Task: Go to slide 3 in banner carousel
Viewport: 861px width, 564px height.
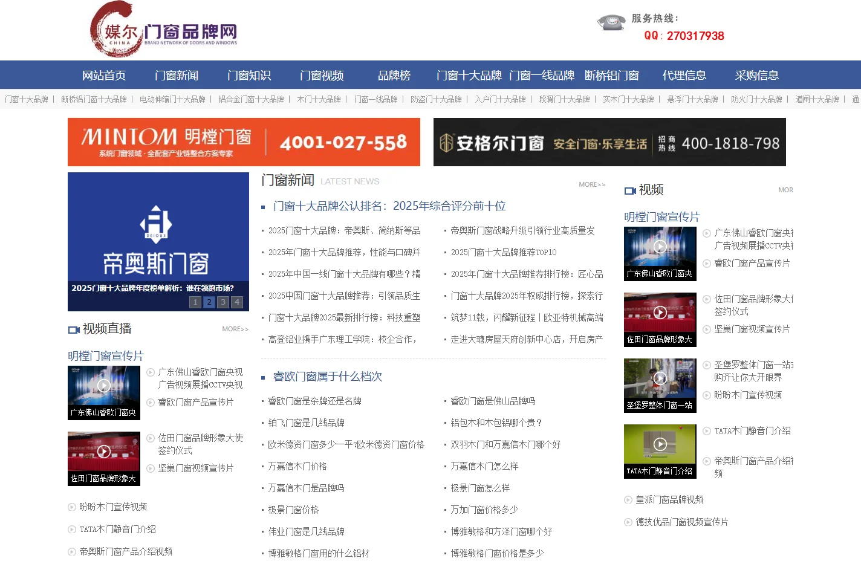Action: (x=223, y=302)
